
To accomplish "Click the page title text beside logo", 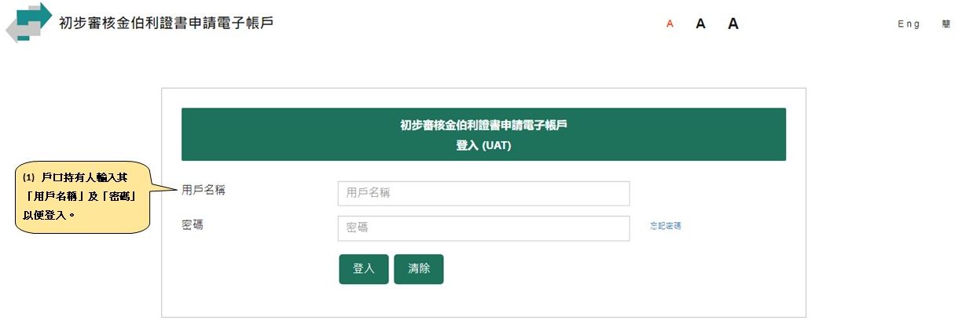I will [166, 23].
